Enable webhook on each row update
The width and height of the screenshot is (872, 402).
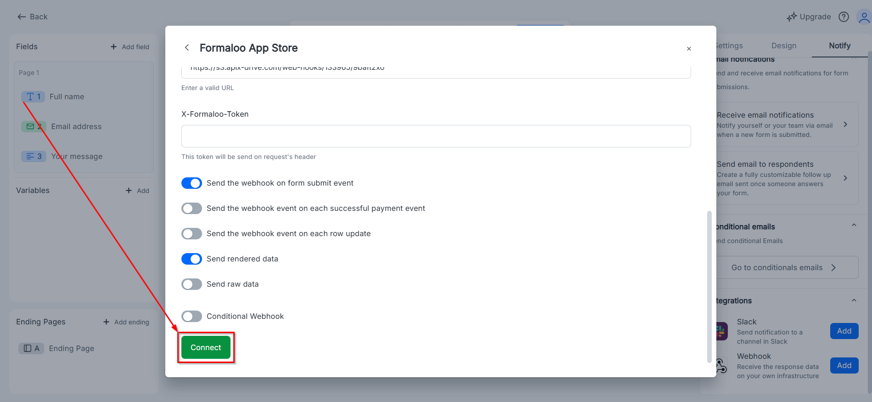pyautogui.click(x=191, y=234)
